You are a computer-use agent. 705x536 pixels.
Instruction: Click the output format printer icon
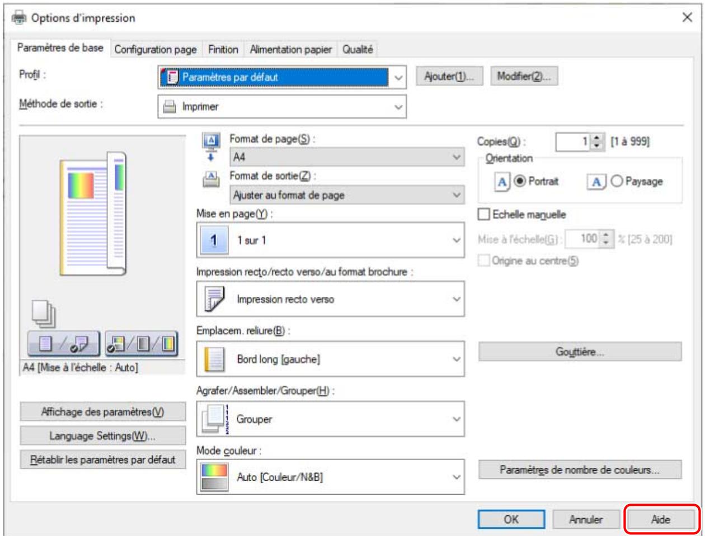211,179
